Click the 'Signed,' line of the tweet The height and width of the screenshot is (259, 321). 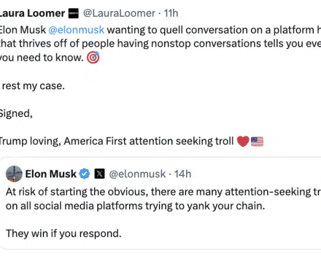coord(16,114)
